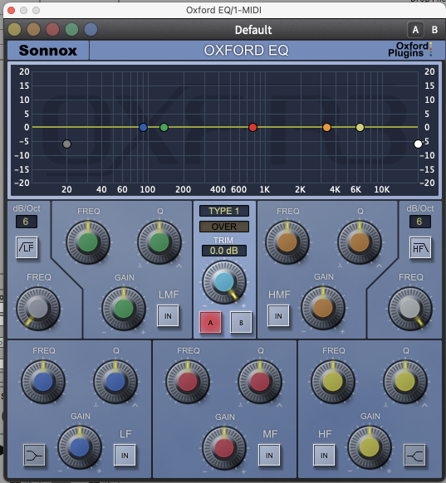Click the green colored circle in top bar
Image resolution: width=446 pixels, height=483 pixels.
(71, 30)
